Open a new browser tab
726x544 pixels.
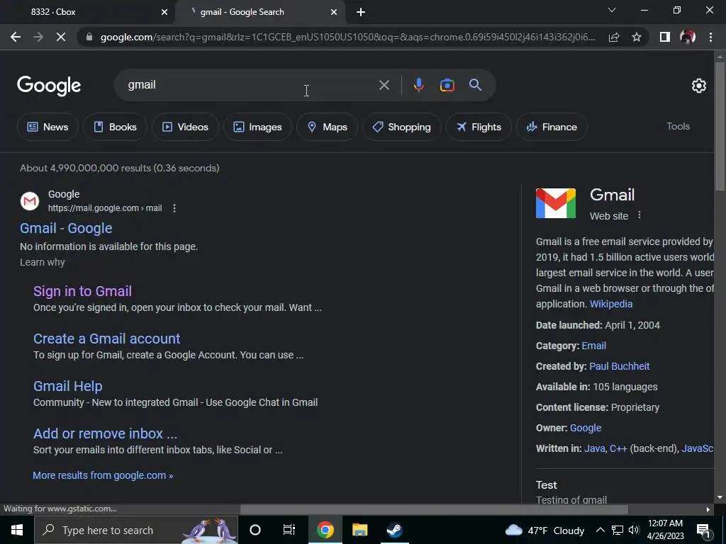coord(361,13)
